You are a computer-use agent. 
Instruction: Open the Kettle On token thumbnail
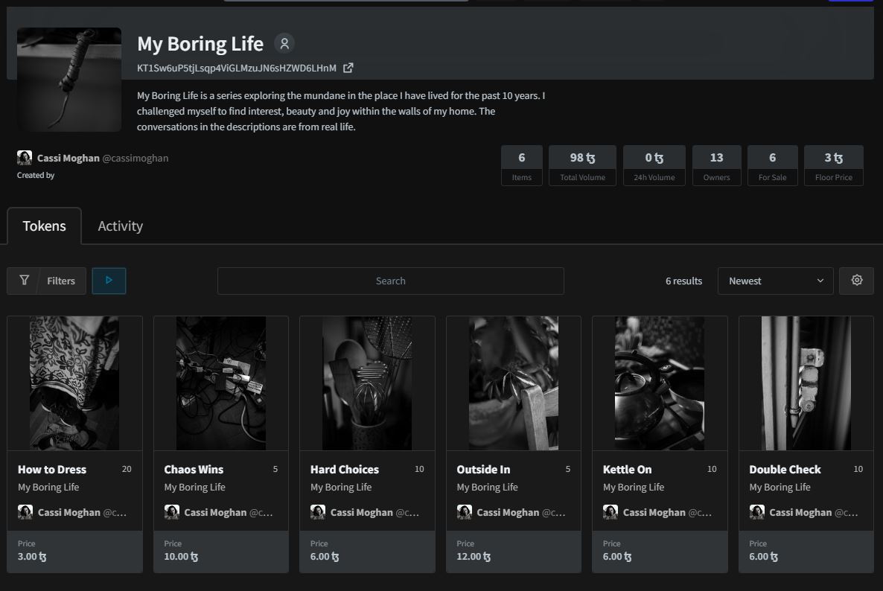click(659, 383)
